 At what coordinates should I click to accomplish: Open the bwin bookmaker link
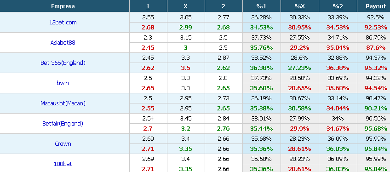coord(63,83)
